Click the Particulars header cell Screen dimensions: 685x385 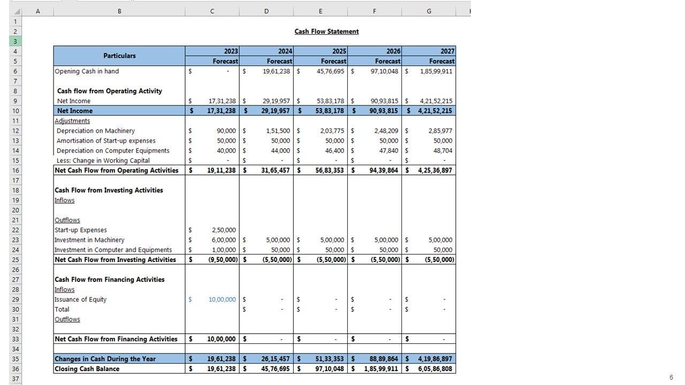(119, 56)
